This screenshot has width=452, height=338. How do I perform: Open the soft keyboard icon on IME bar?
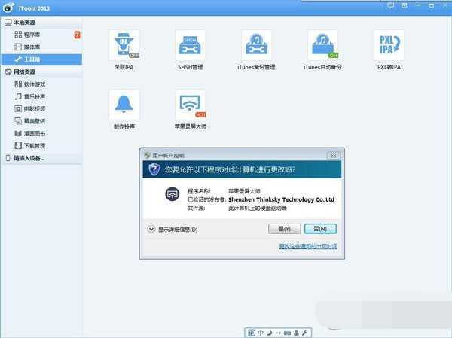tap(287, 333)
